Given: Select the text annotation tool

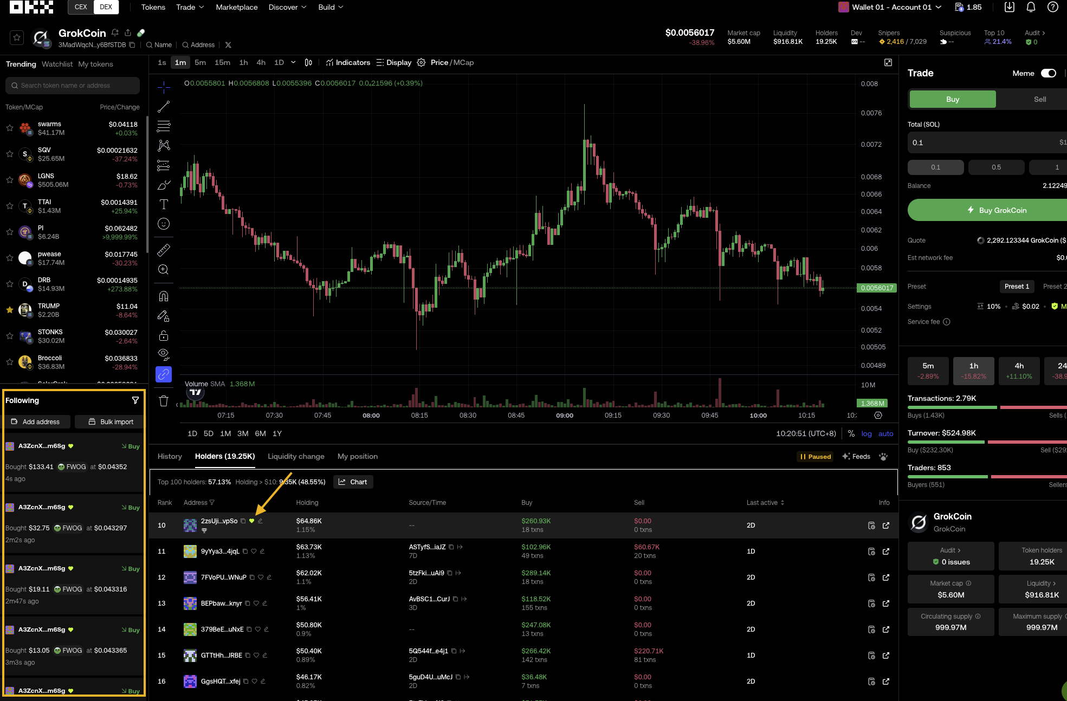Looking at the screenshot, I should pyautogui.click(x=164, y=204).
